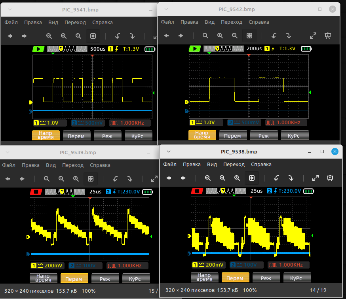Screen dimensions: 346x299
Task: Click '100%' zoom level in PIC_9538.bmp status bar
Action: point(250,290)
